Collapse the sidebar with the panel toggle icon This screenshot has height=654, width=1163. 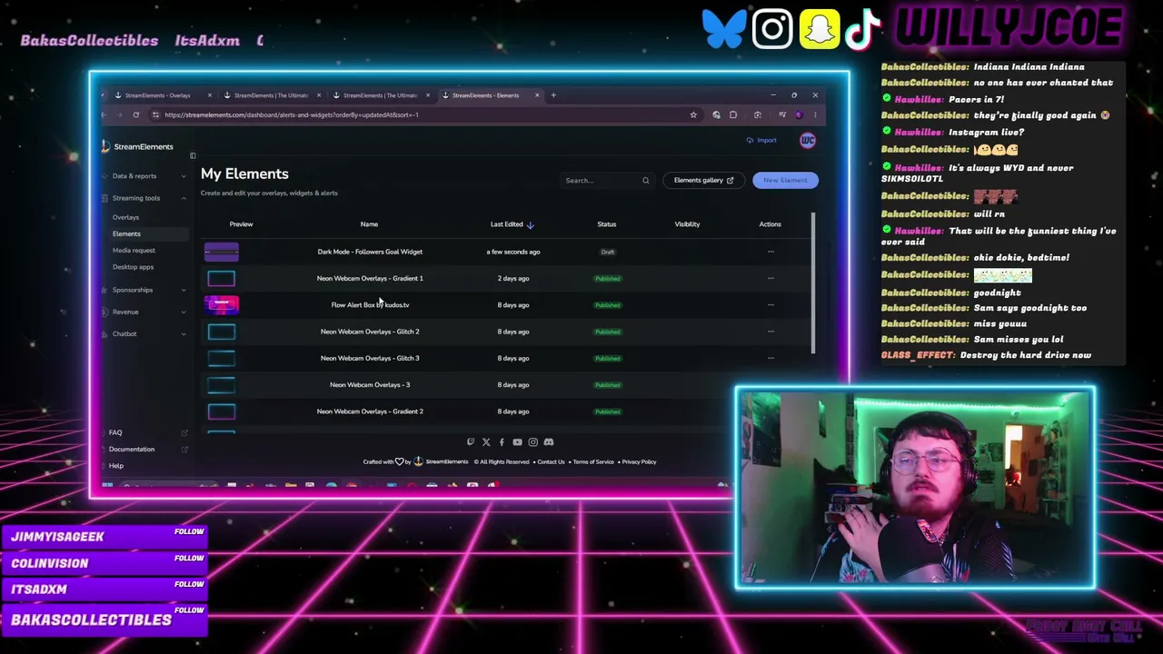pyautogui.click(x=193, y=155)
